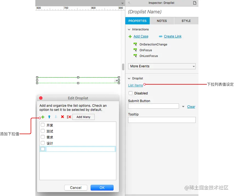This screenshot has width=234, height=196.
Task: Click the Clear link
Action: pos(191,106)
